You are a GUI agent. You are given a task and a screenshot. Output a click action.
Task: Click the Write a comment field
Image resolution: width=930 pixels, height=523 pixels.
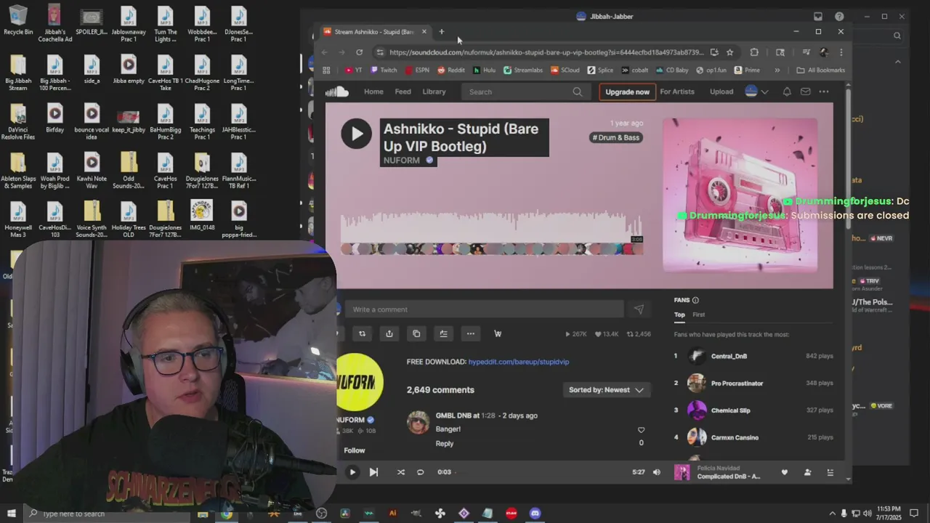[484, 309]
